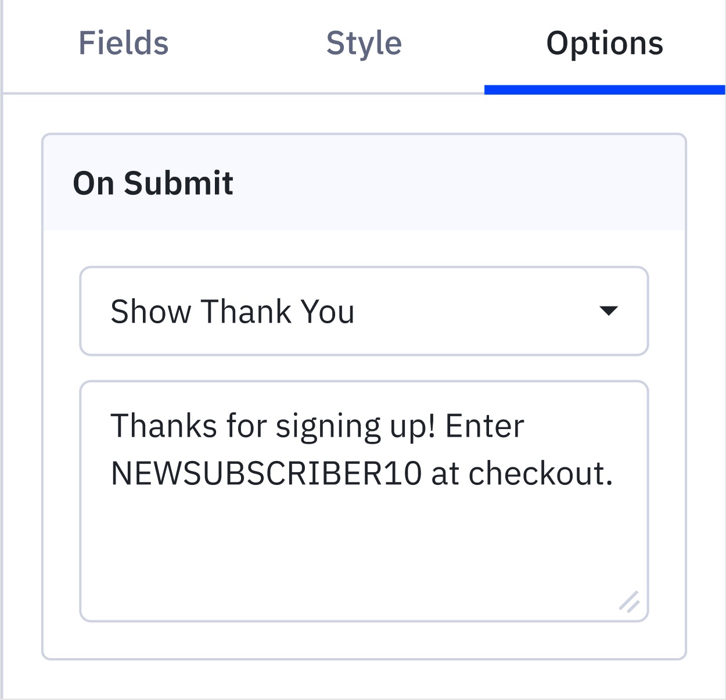Image resolution: width=726 pixels, height=700 pixels.
Task: Click the word "Enter" in the message
Action: (484, 426)
